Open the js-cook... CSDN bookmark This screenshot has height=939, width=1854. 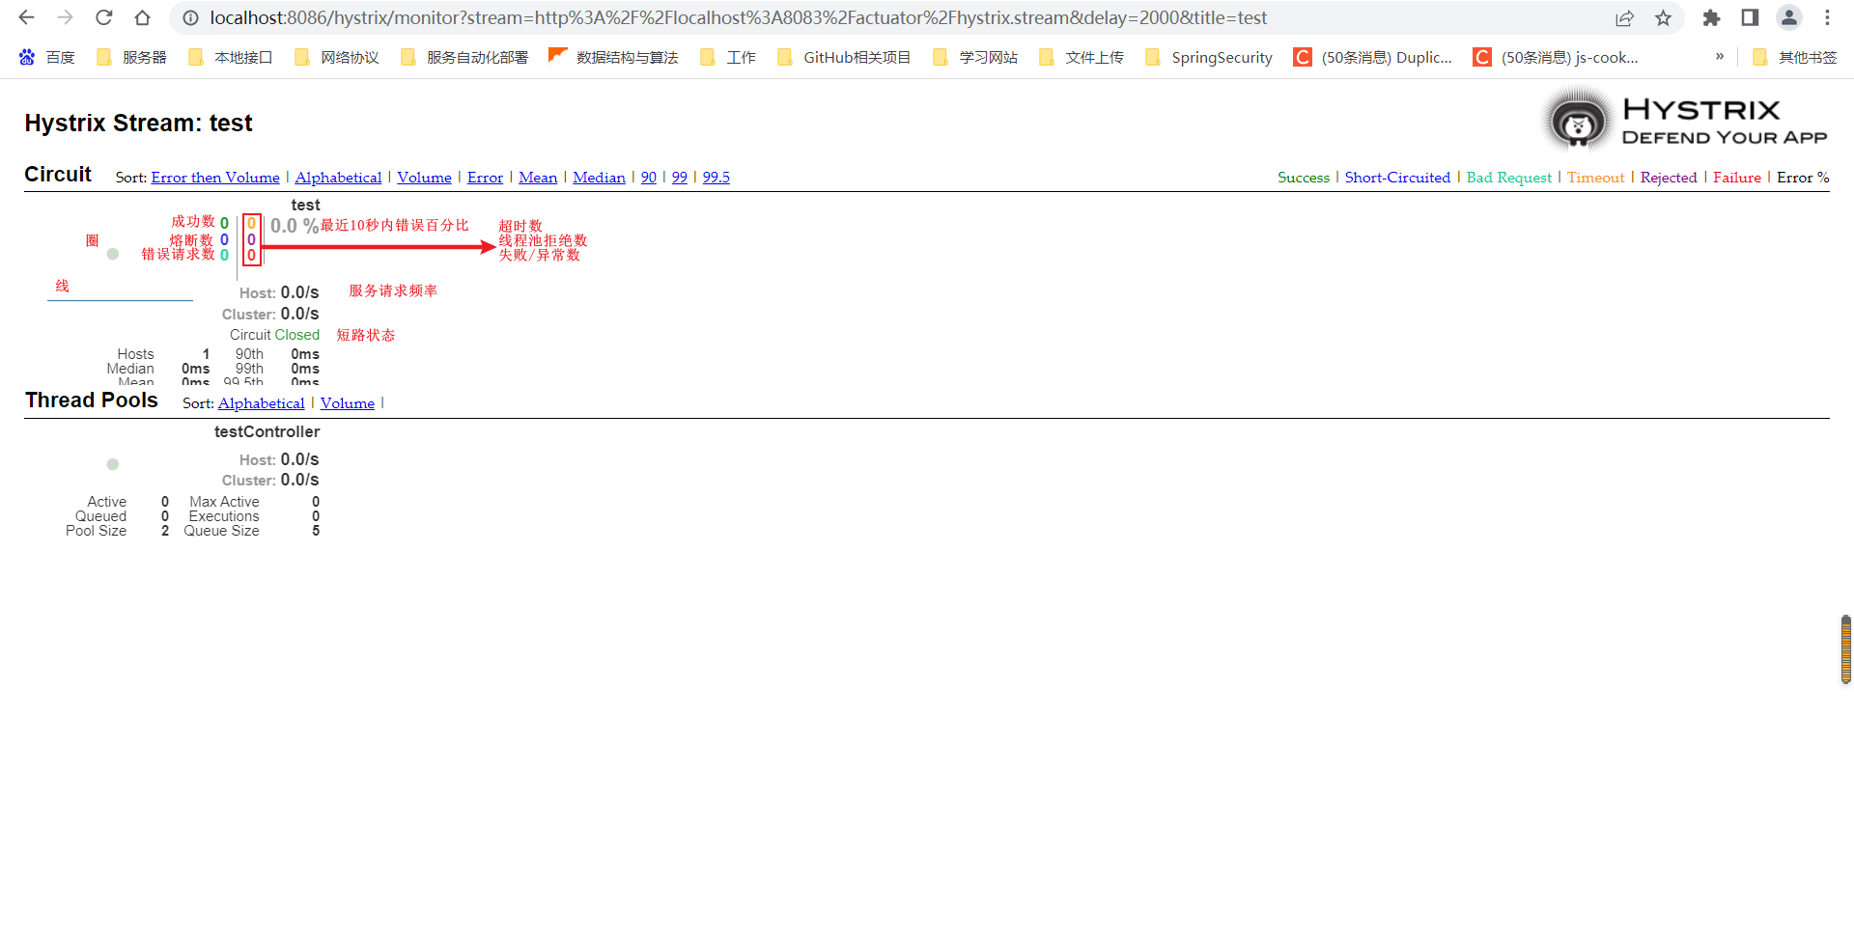pos(1556,57)
